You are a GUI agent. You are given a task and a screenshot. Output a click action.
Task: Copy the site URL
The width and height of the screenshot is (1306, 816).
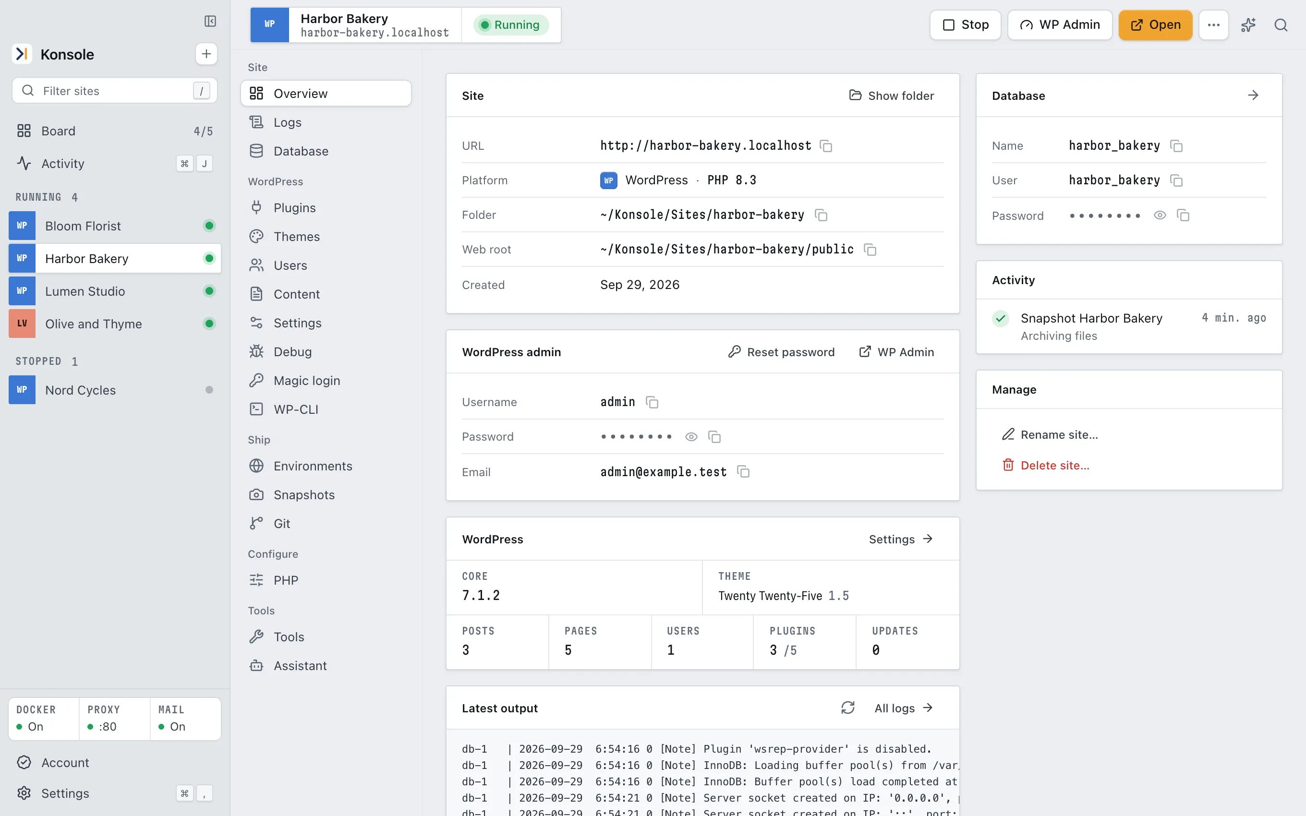point(826,146)
